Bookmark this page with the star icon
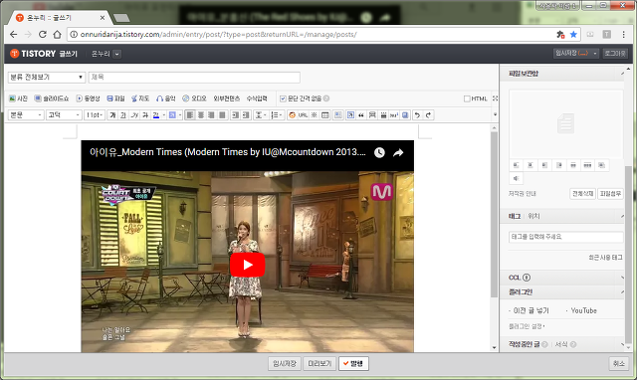 (x=573, y=35)
